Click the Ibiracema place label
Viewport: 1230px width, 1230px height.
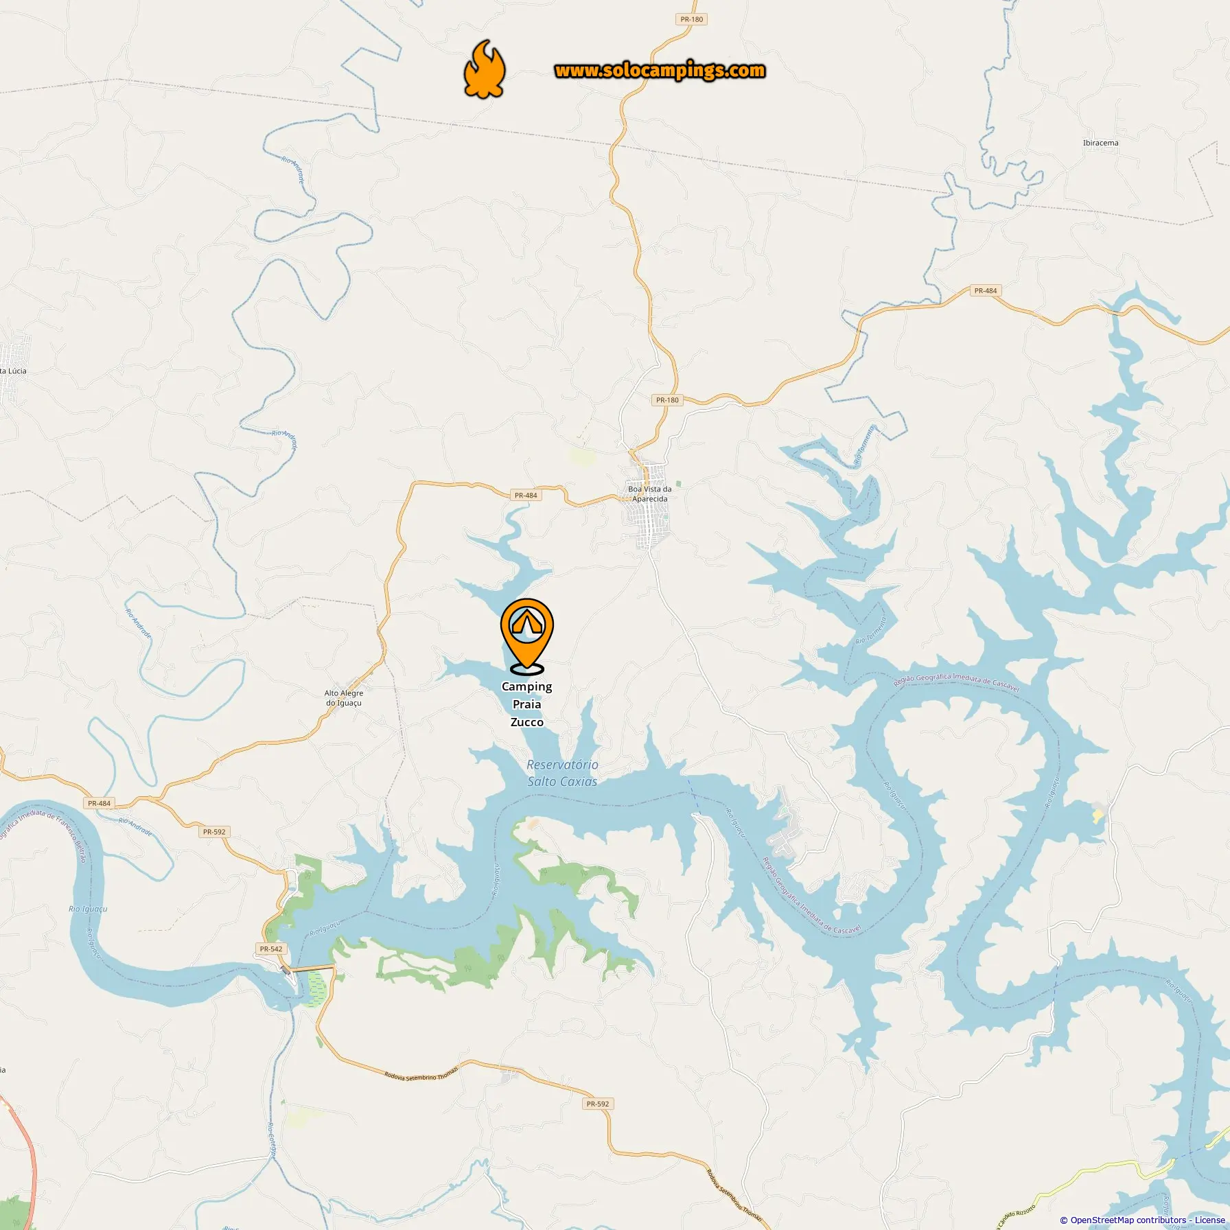(x=1100, y=143)
